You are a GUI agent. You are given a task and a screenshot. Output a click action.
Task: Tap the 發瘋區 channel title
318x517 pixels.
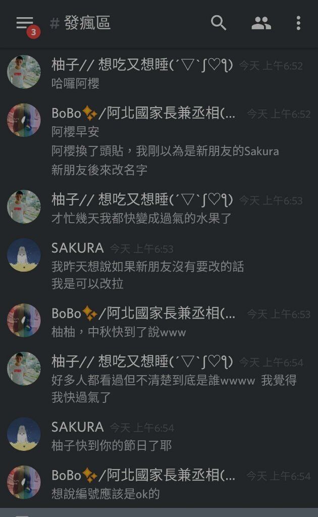(x=87, y=23)
